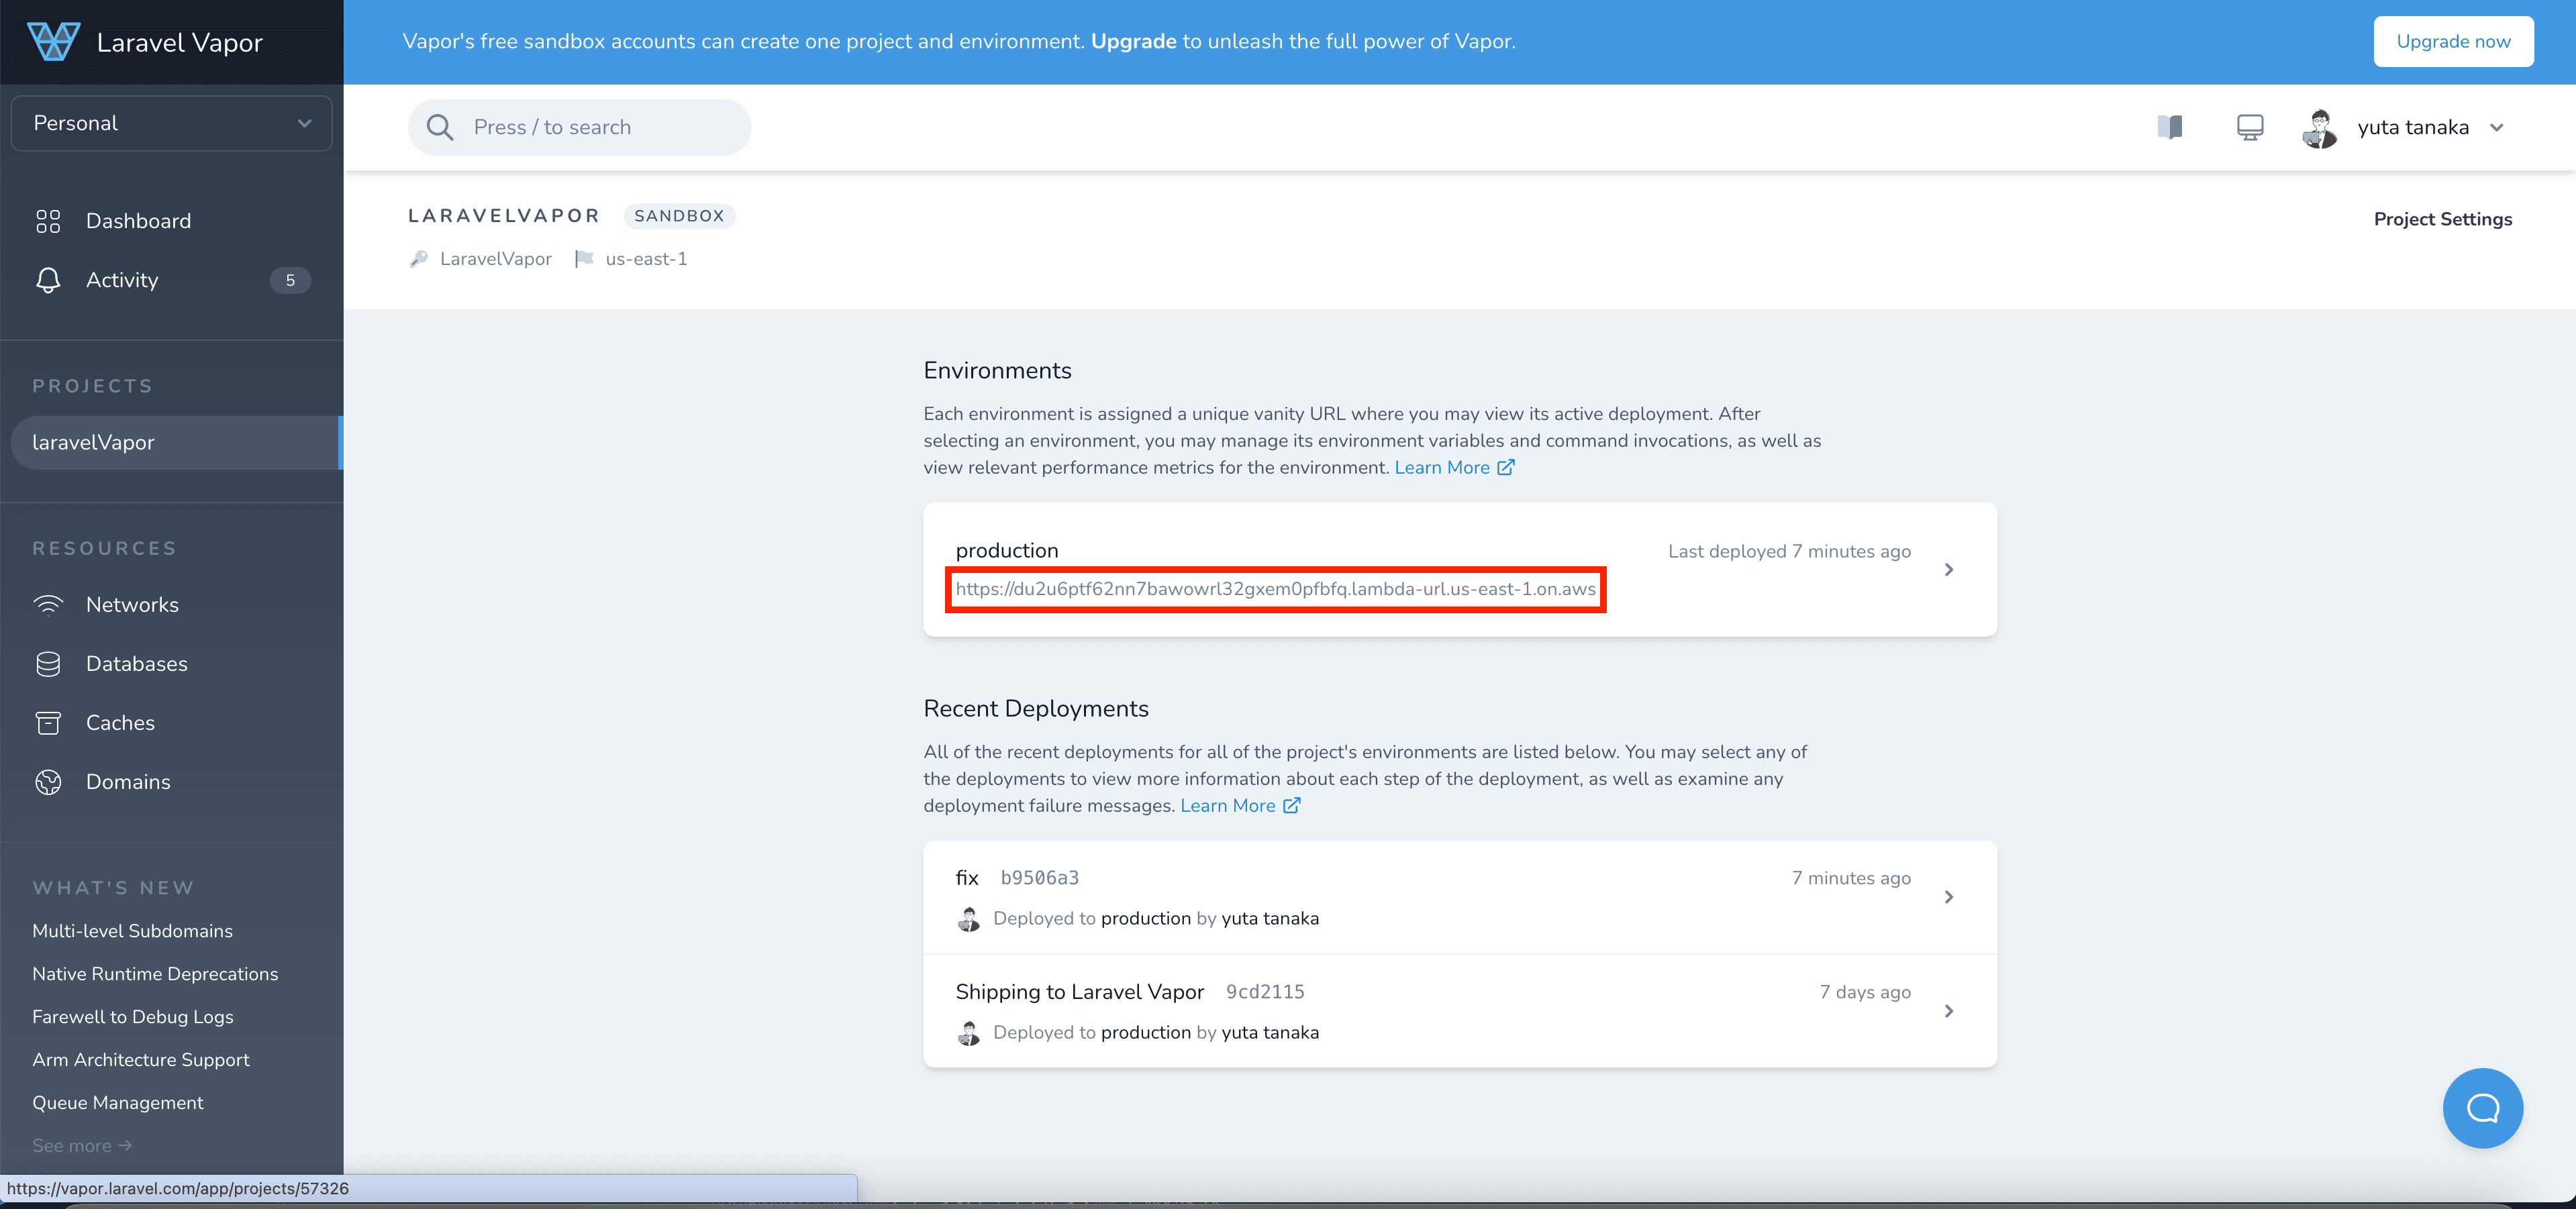2576x1209 pixels.
Task: Click external link icon after Environments Learn More
Action: click(x=1505, y=467)
